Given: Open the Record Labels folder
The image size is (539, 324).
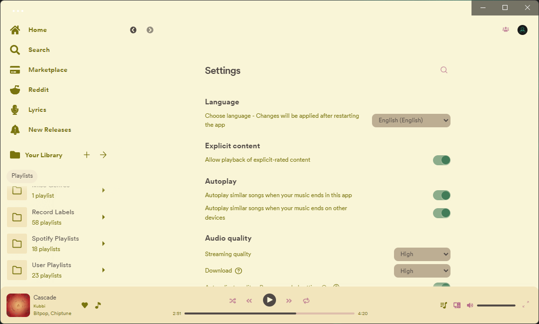Looking at the screenshot, I should click(x=56, y=217).
